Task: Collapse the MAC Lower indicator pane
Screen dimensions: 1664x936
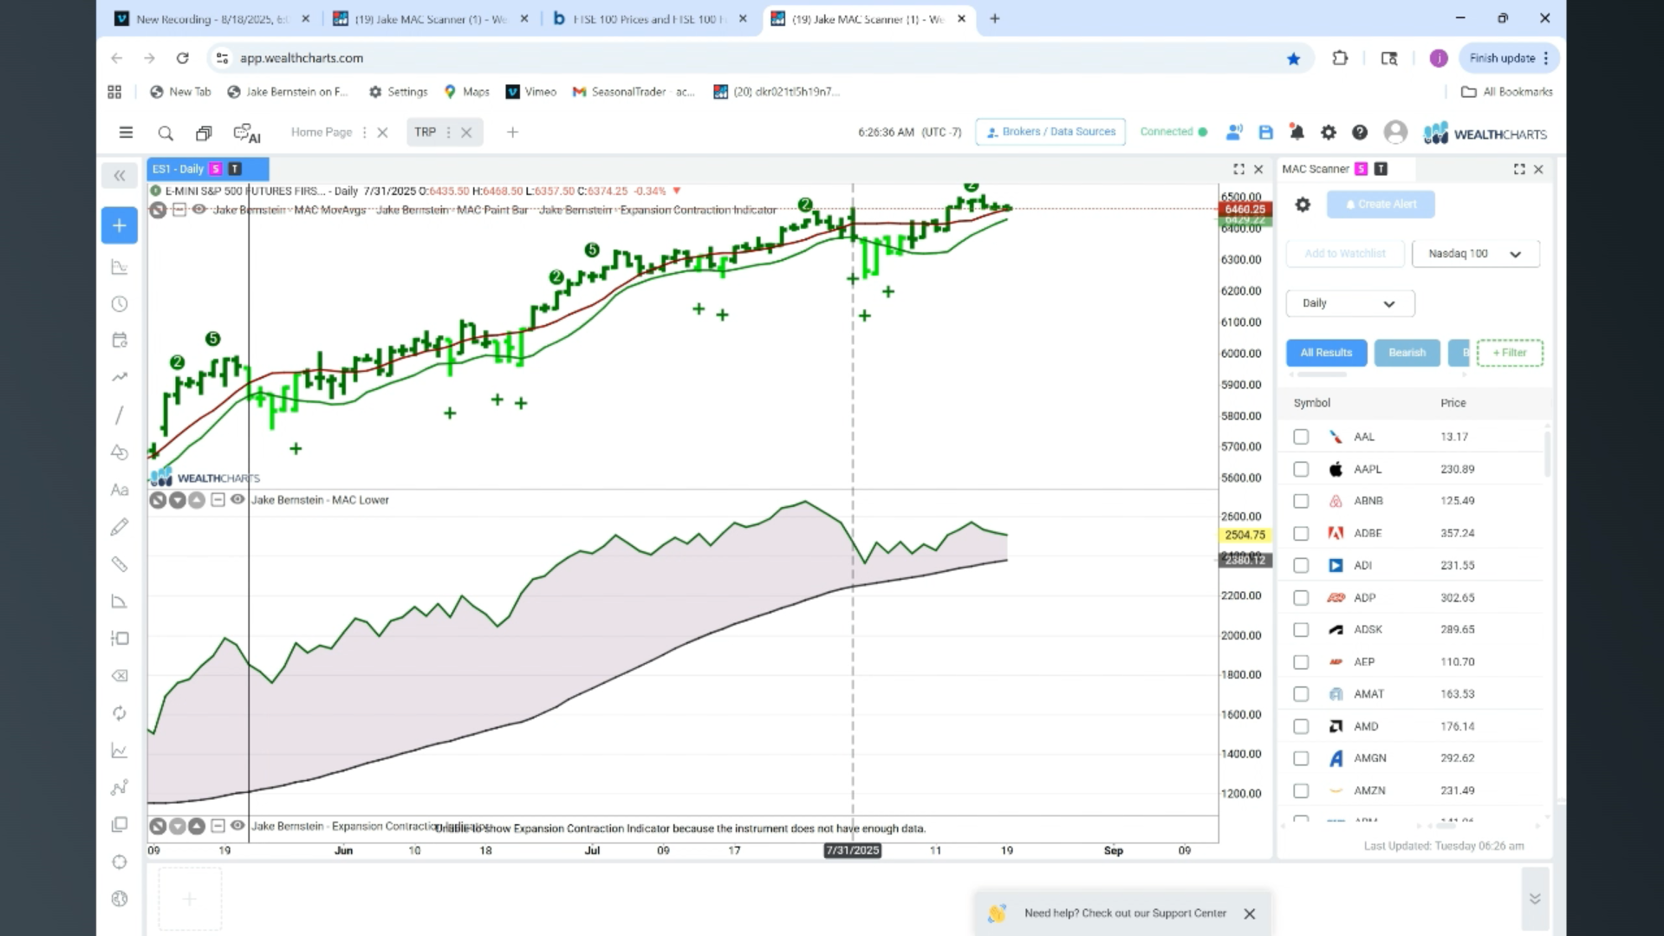Action: click(x=218, y=499)
